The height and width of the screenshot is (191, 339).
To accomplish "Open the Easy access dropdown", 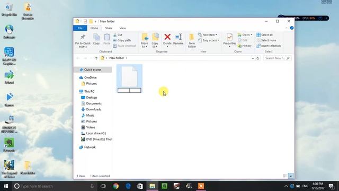I will point(209,40).
